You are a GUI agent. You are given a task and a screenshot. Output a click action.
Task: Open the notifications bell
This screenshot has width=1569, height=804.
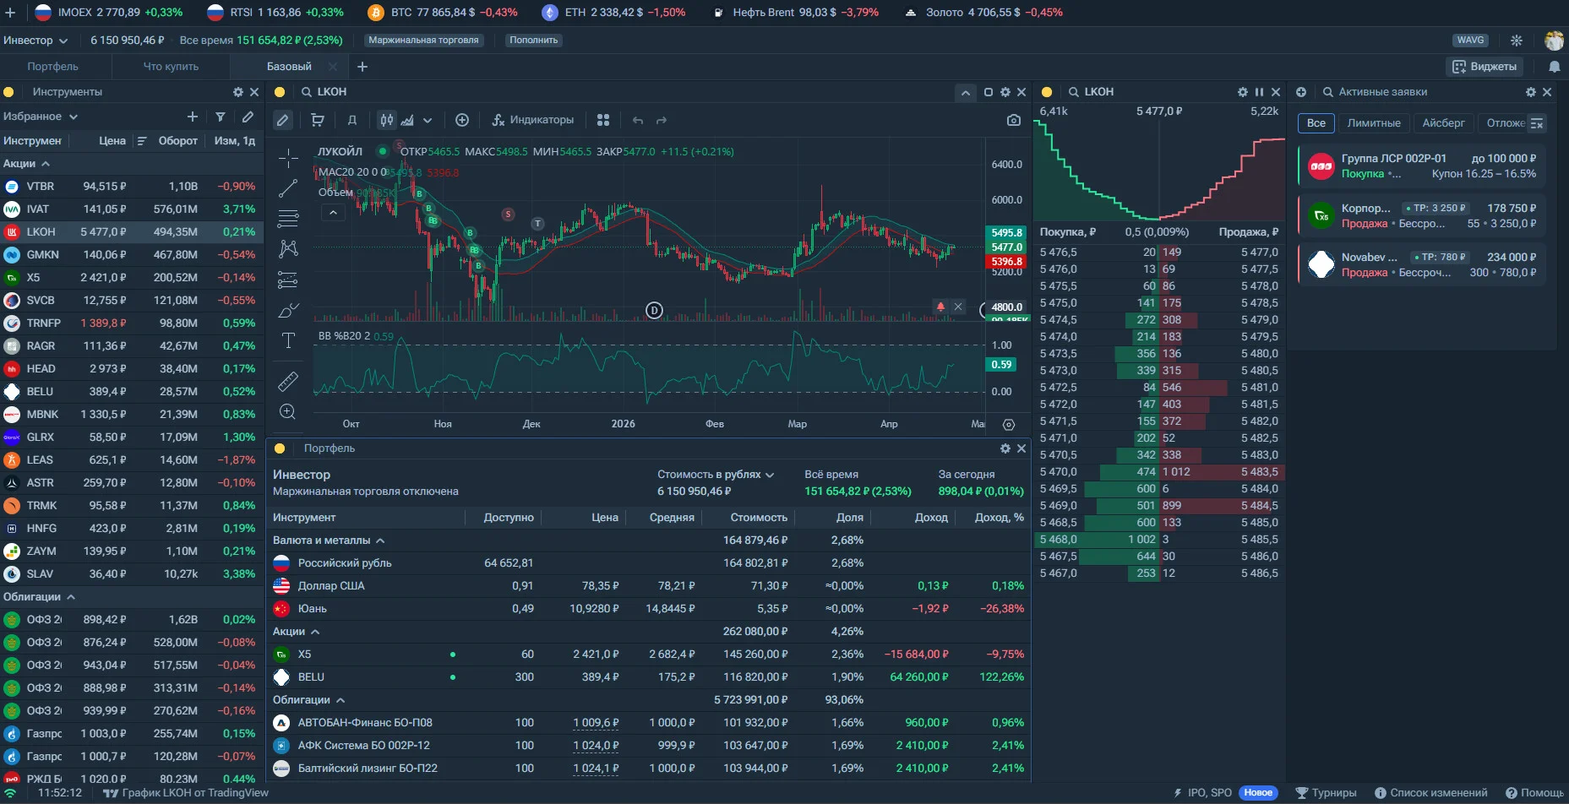[1554, 67]
